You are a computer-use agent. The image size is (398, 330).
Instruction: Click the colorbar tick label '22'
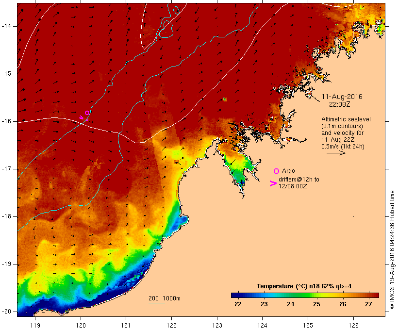(238, 304)
